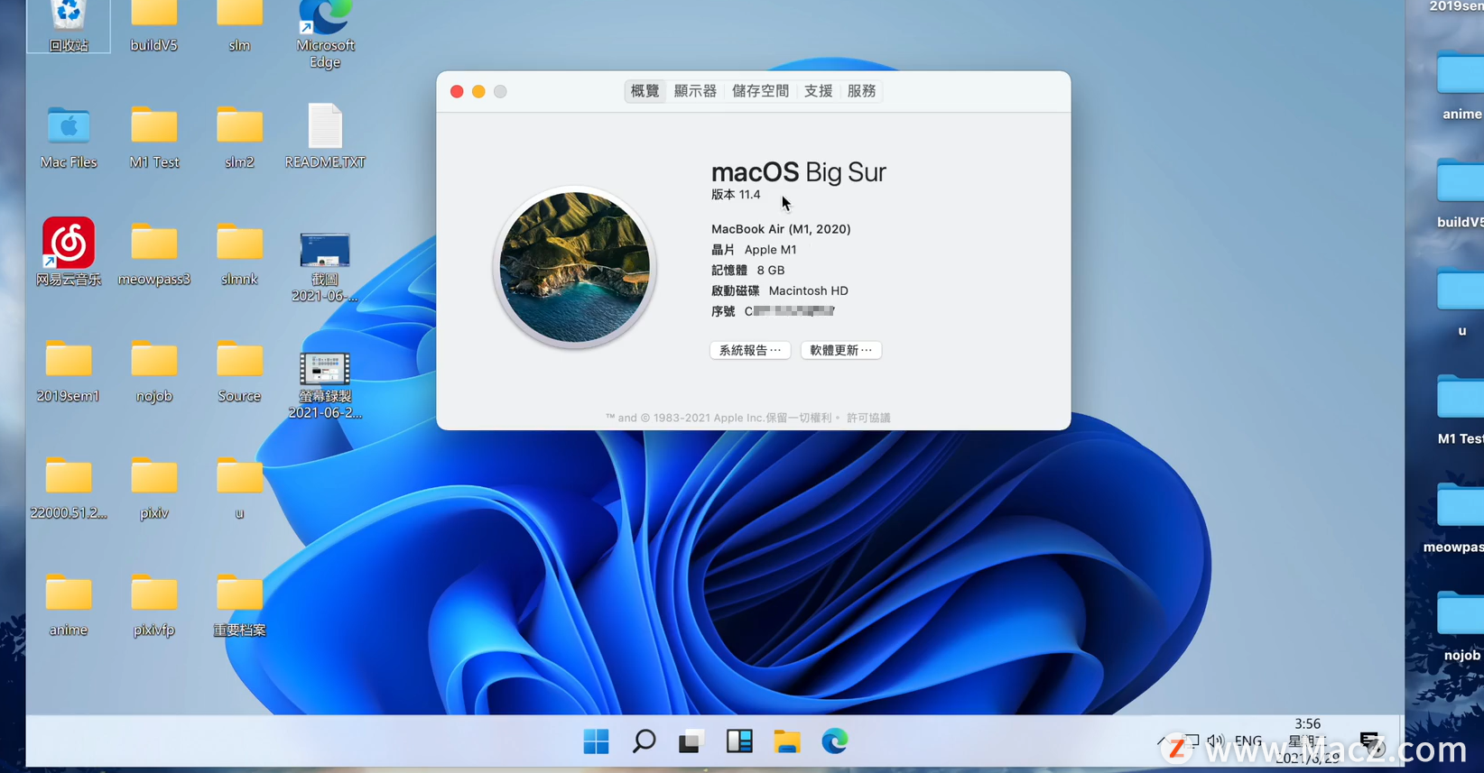This screenshot has width=1484, height=773.
Task: Select the 2019sem1 folder on Windows desktop
Action: [x=69, y=371]
